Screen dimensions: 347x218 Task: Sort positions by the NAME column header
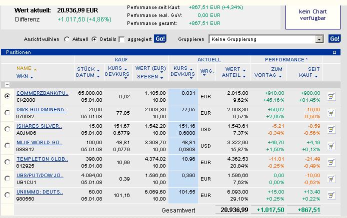point(24,68)
